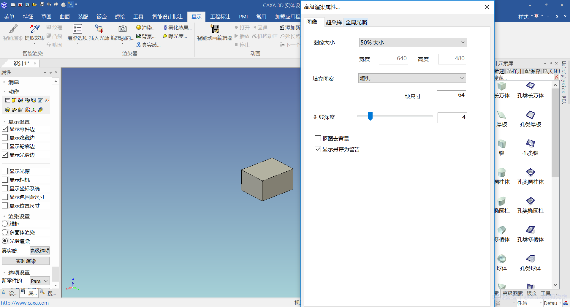This screenshot has height=307, width=570.
Task: Launch the 智能动画编辑器 icon
Action: (x=215, y=29)
